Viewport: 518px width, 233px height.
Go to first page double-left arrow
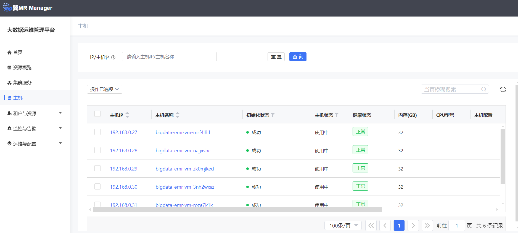click(371, 226)
